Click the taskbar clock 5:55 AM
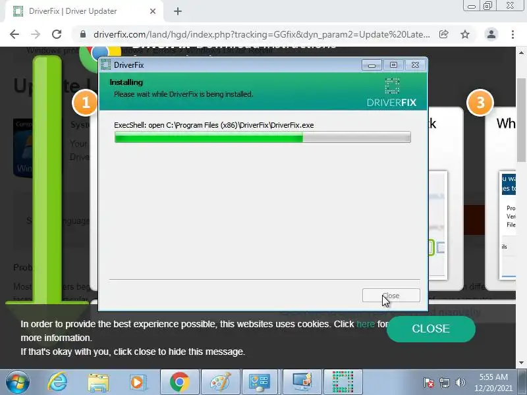Image resolution: width=527 pixels, height=395 pixels. click(x=493, y=377)
